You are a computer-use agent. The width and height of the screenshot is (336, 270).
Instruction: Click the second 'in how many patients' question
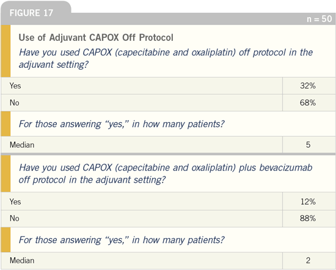pyautogui.click(x=122, y=240)
